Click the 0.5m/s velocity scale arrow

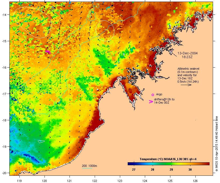coord(186,85)
